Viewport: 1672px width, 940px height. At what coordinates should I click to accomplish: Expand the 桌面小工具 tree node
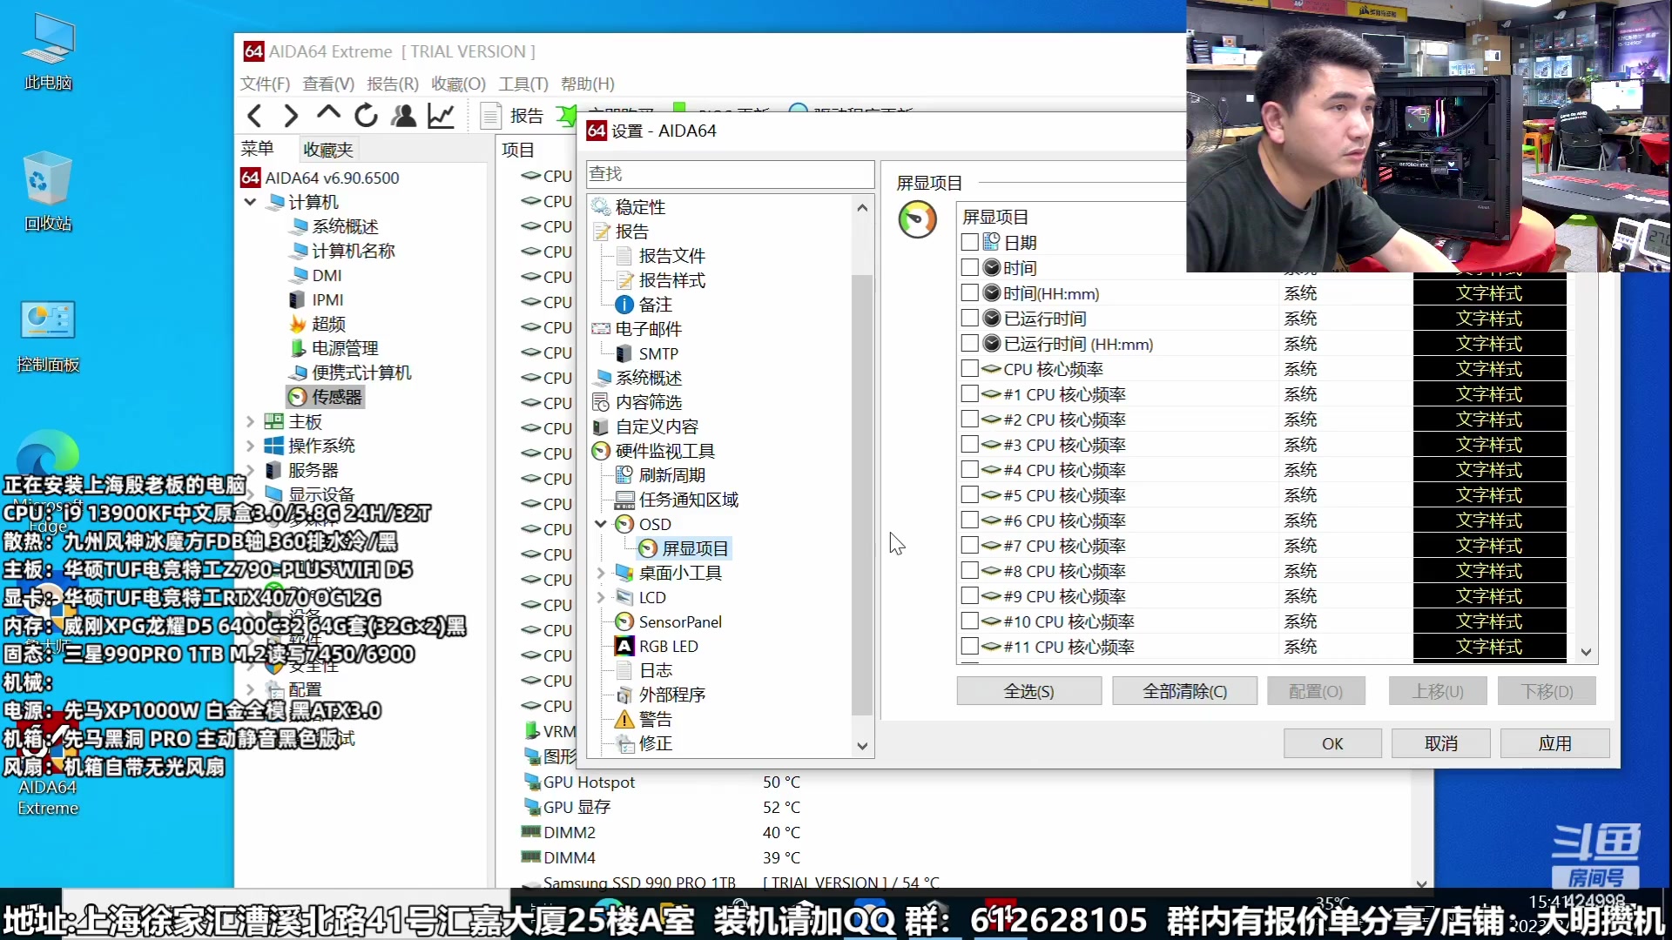[x=601, y=573]
